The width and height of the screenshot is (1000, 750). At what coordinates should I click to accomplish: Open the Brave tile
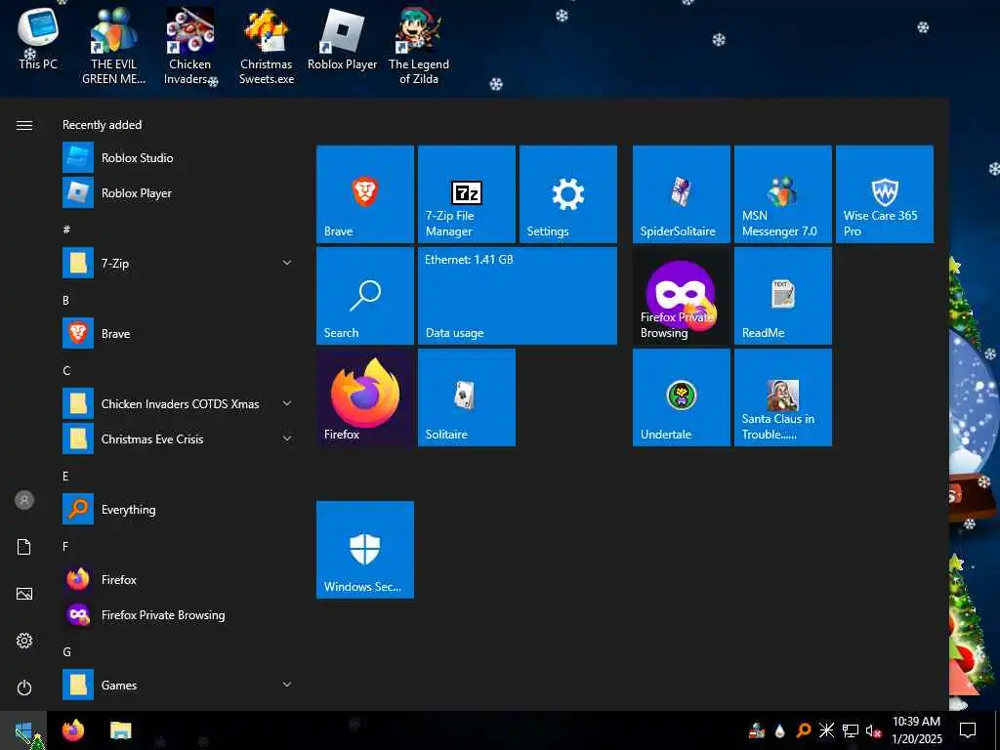point(365,194)
